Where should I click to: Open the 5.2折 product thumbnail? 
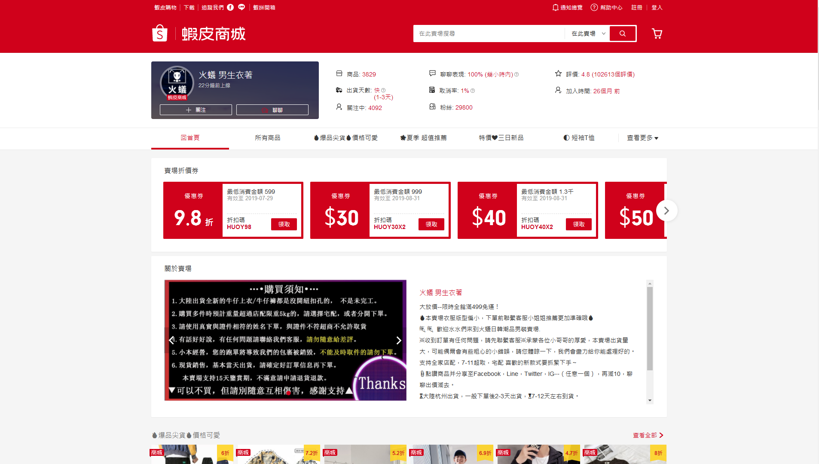[366, 454]
